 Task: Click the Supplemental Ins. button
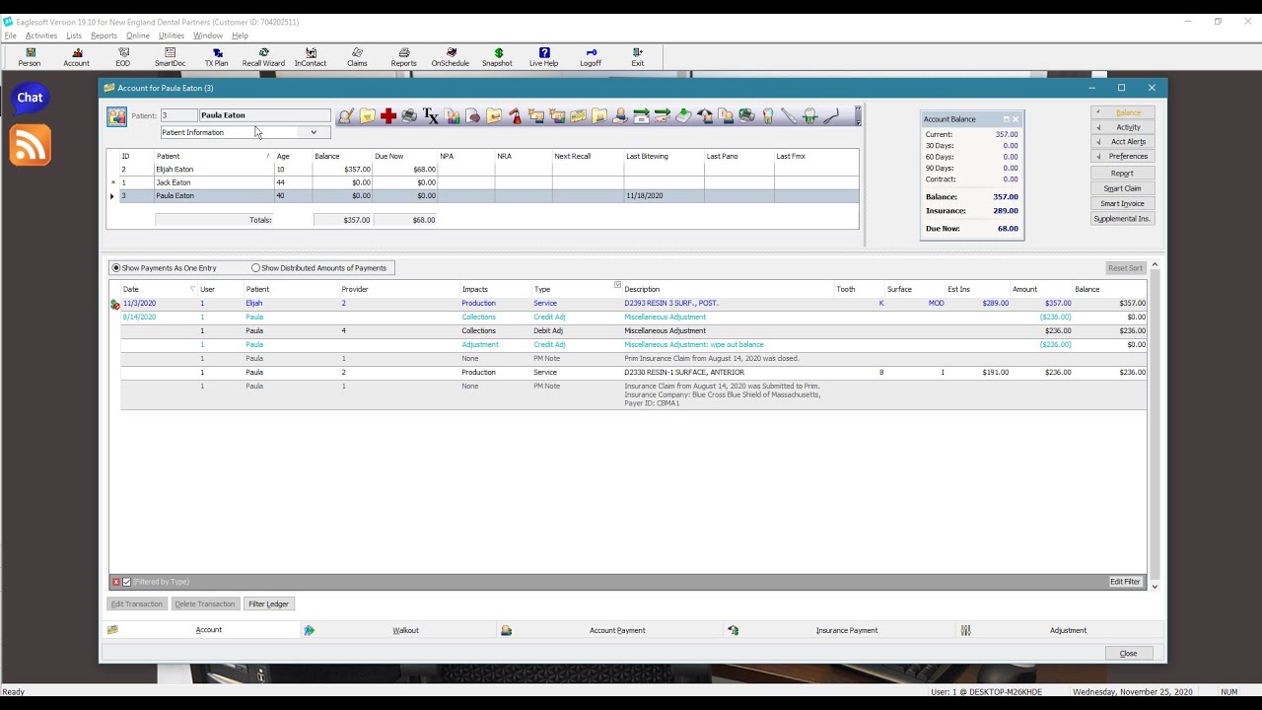(1122, 218)
